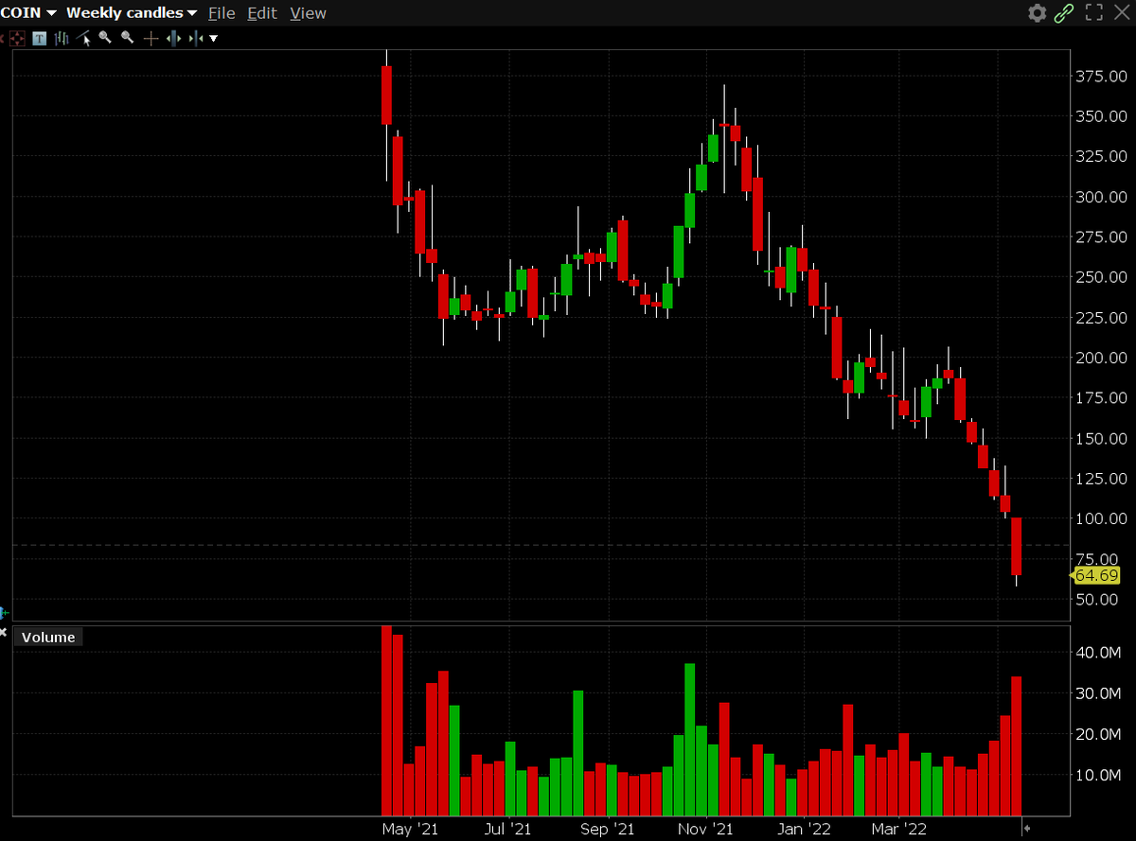Click the 40.0M volume axis label

(x=1098, y=653)
